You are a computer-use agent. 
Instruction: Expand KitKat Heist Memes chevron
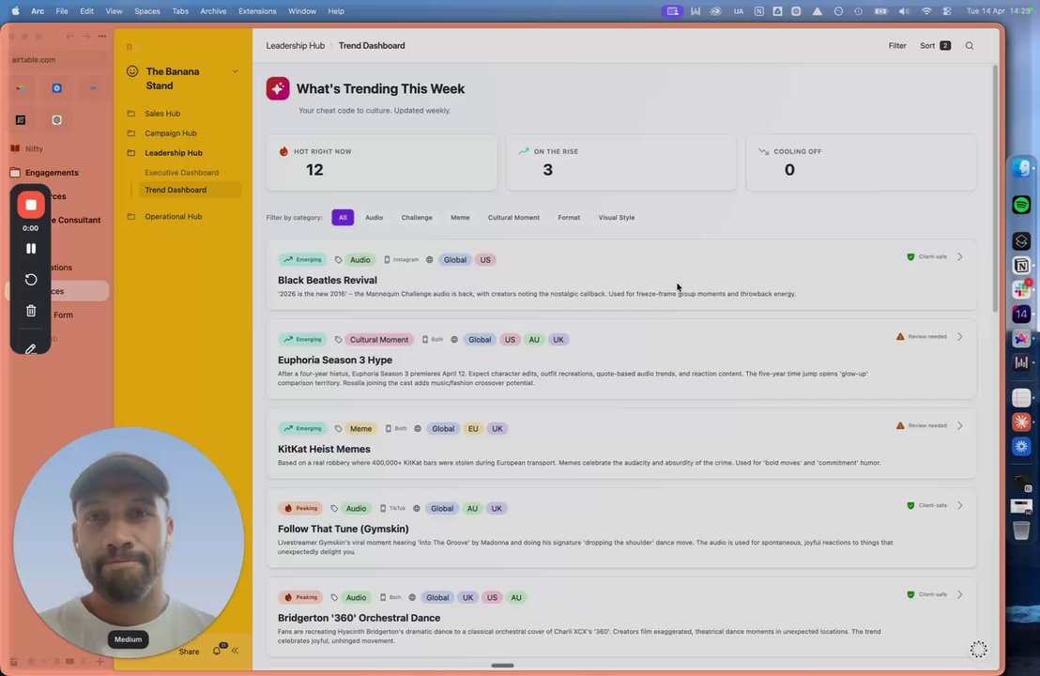959,425
